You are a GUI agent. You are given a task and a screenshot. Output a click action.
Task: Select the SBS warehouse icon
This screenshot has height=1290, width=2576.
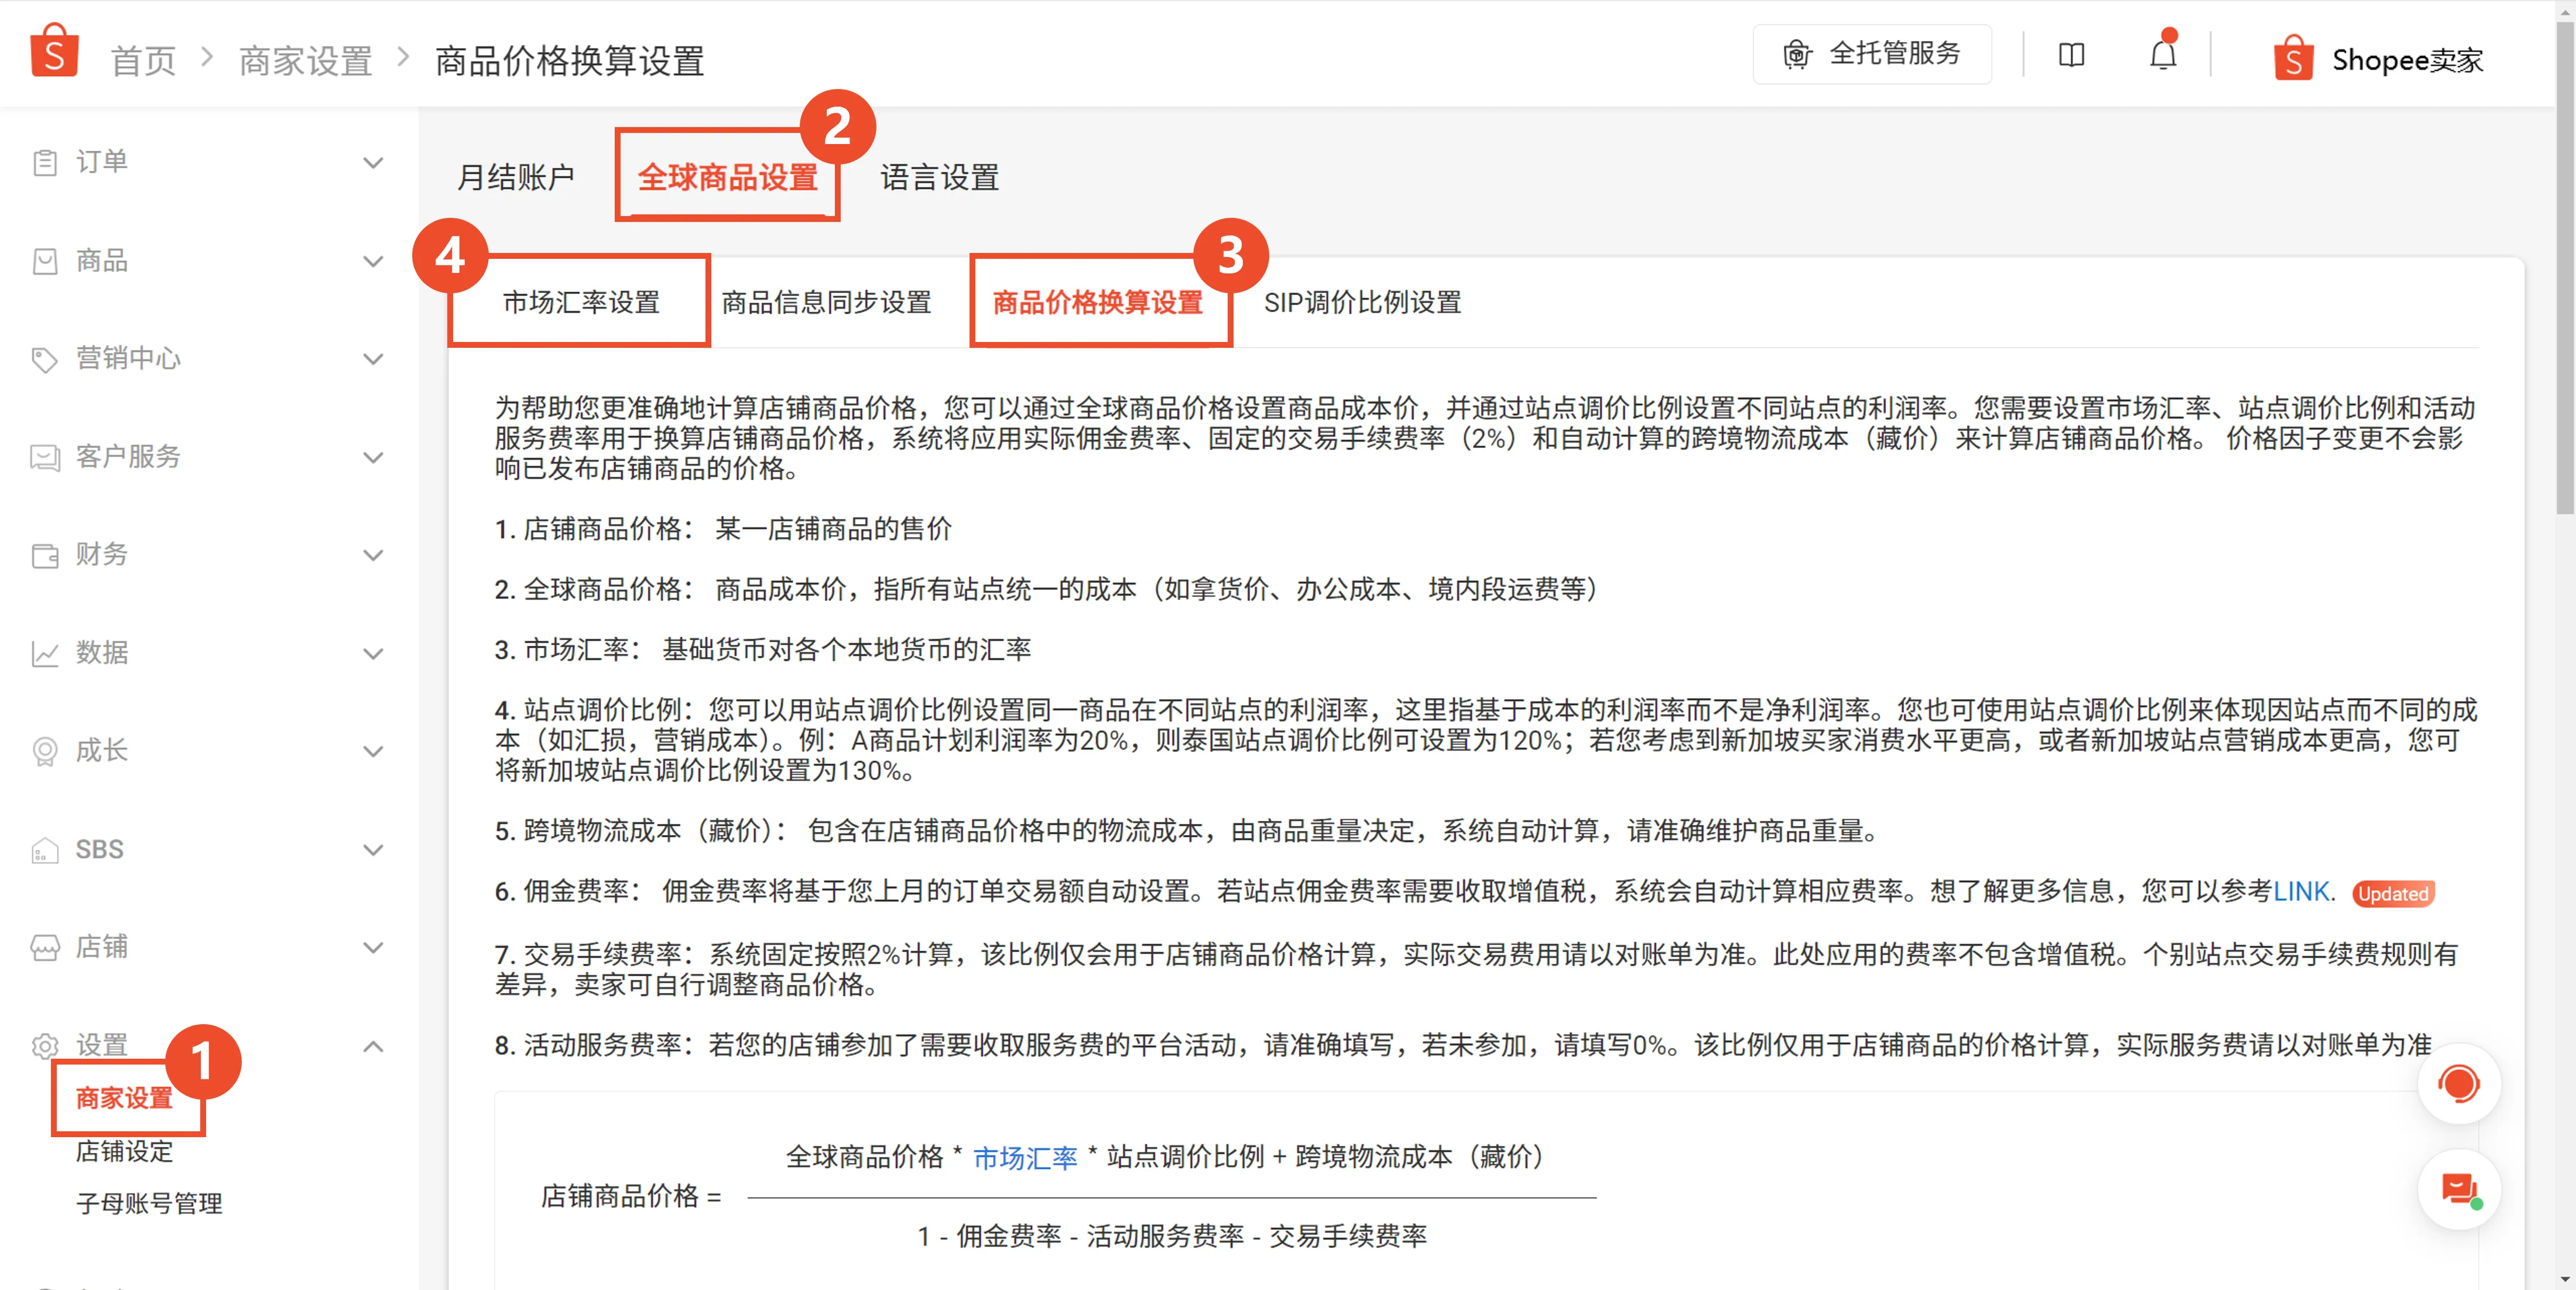(45, 849)
